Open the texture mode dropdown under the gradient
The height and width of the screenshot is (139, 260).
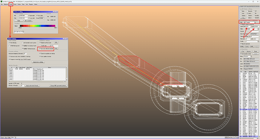[19, 32]
